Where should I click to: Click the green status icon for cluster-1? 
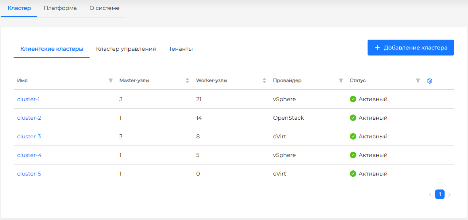click(x=353, y=99)
